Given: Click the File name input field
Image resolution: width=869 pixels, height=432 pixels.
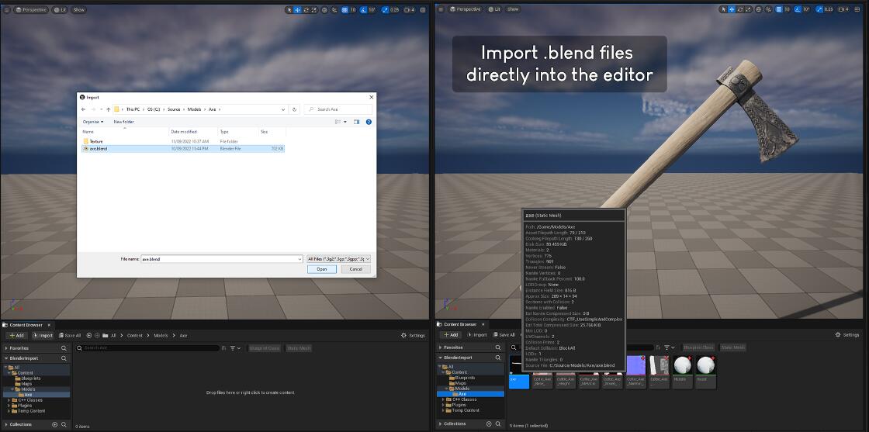Looking at the screenshot, I should (222, 258).
